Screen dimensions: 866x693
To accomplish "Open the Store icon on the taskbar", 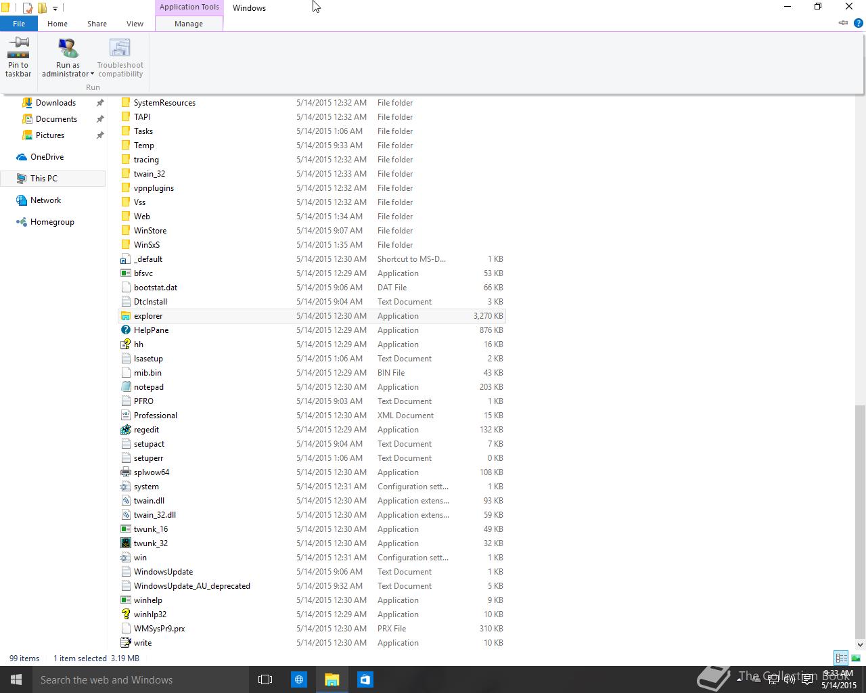I will (x=365, y=679).
